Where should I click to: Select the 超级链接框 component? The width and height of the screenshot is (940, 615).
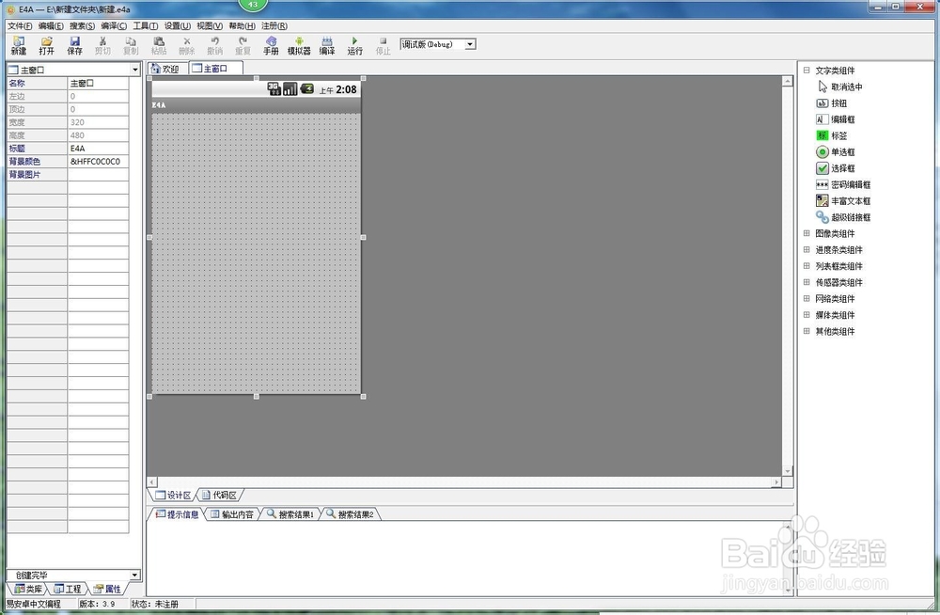843,217
